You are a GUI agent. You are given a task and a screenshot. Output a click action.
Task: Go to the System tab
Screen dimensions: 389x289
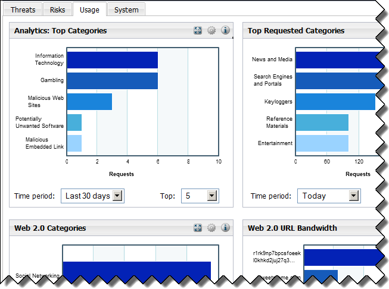pos(126,10)
